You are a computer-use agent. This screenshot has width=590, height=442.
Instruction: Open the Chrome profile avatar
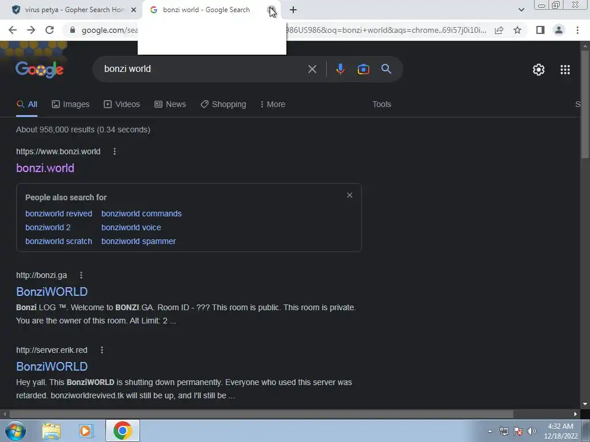559,30
